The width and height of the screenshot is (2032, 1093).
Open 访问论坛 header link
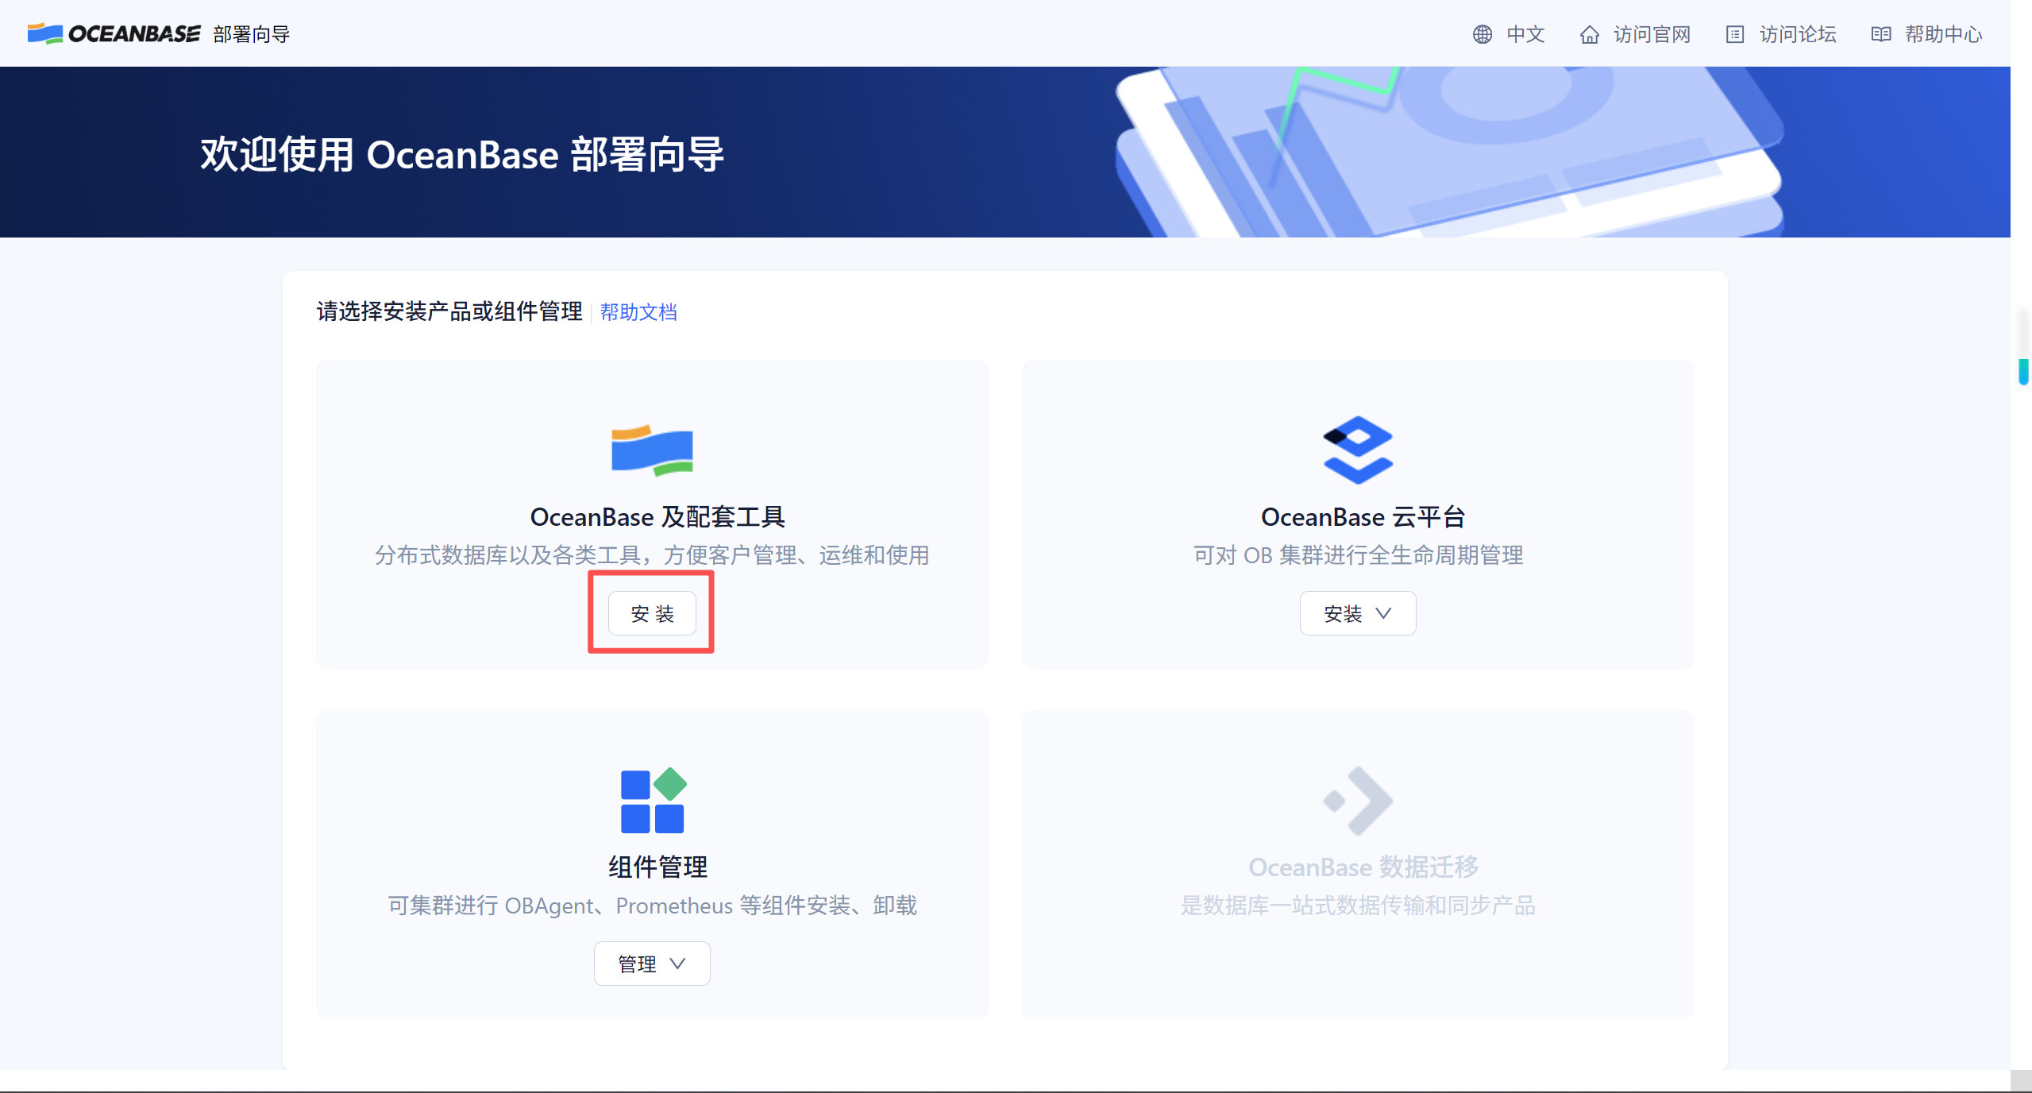point(1797,34)
